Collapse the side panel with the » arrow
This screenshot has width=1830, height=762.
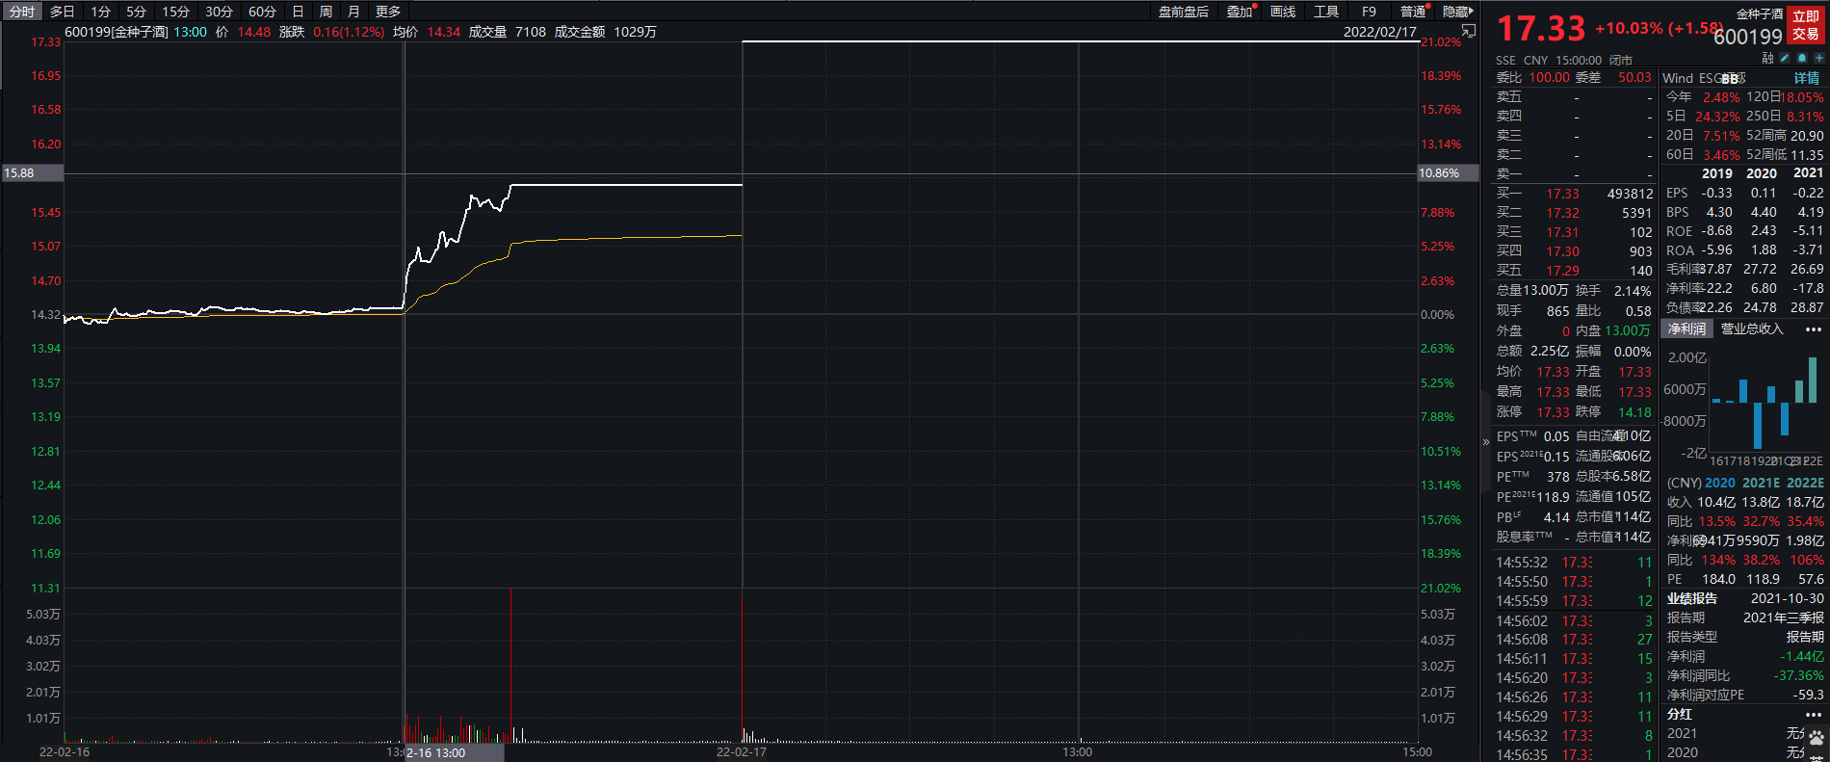coord(1485,442)
